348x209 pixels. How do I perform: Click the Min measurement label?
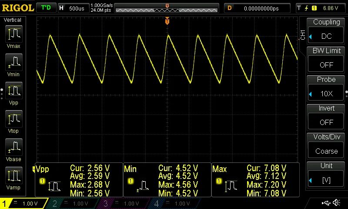pyautogui.click(x=130, y=169)
